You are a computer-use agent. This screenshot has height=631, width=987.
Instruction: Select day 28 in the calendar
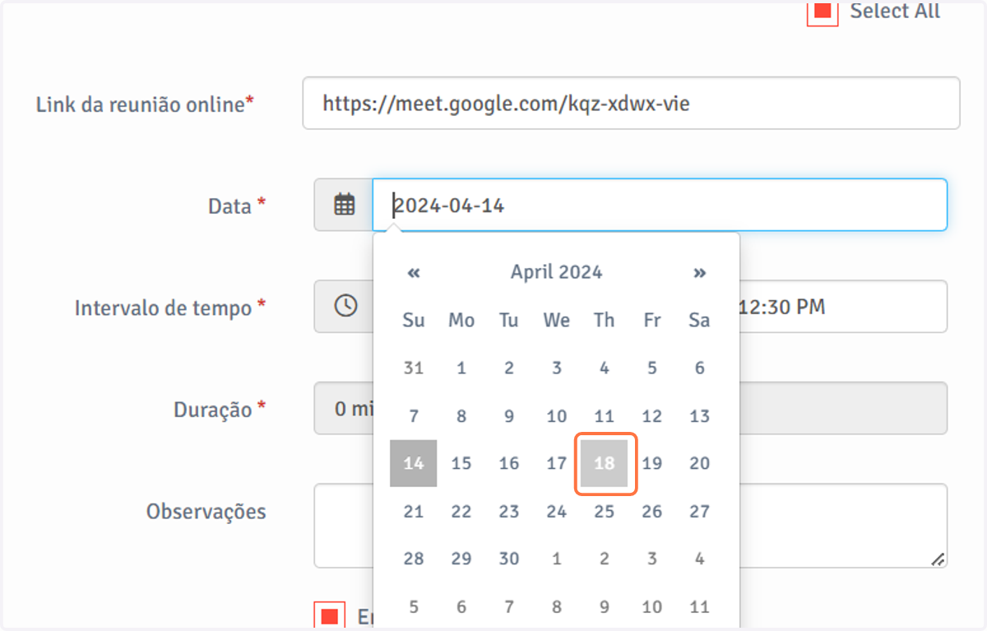pyautogui.click(x=414, y=559)
